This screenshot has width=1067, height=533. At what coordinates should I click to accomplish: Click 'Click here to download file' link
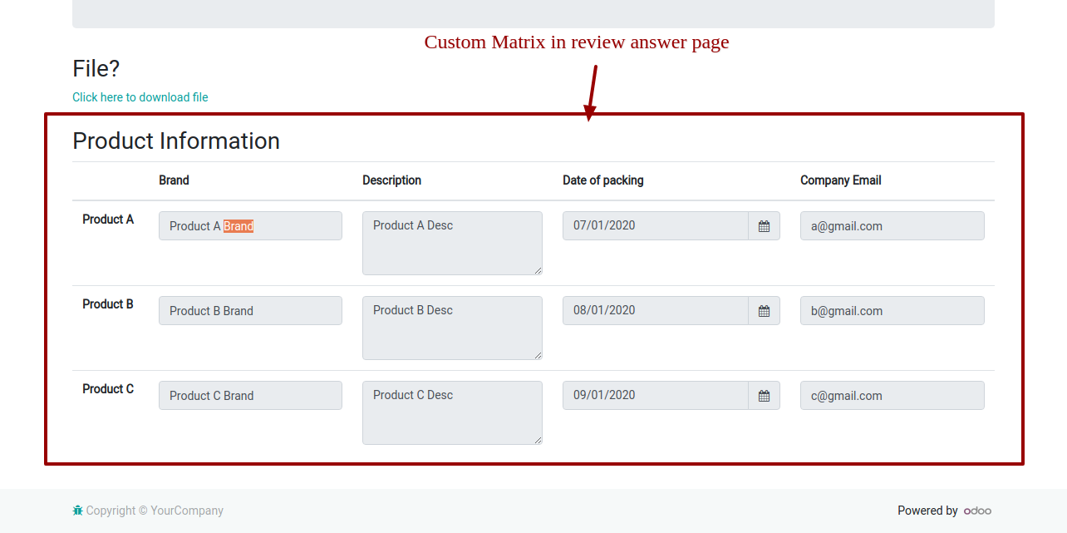point(140,97)
